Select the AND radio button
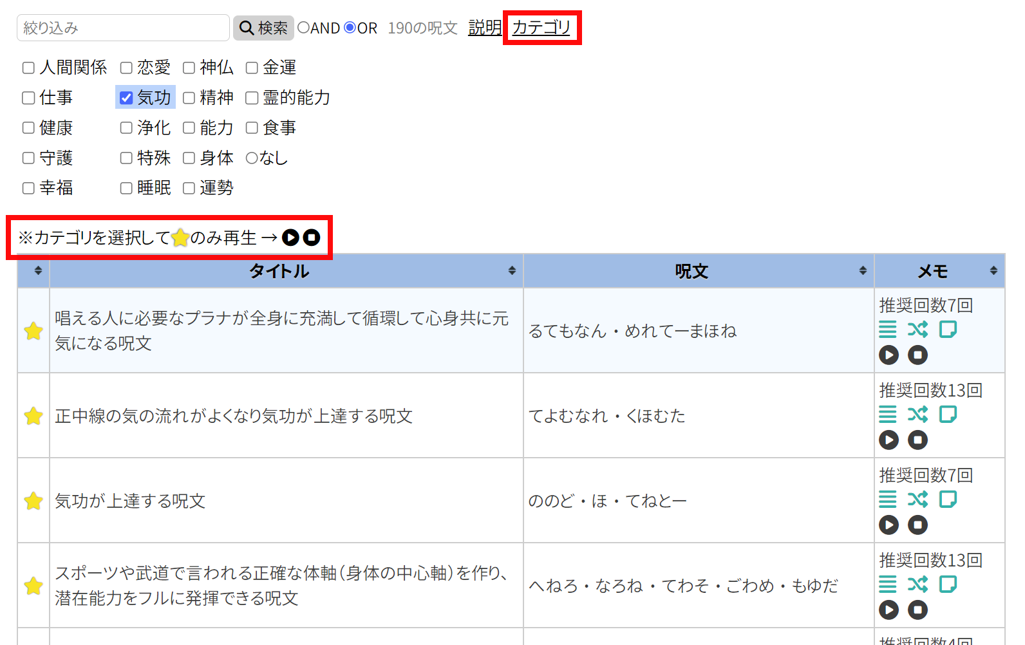 pyautogui.click(x=303, y=28)
